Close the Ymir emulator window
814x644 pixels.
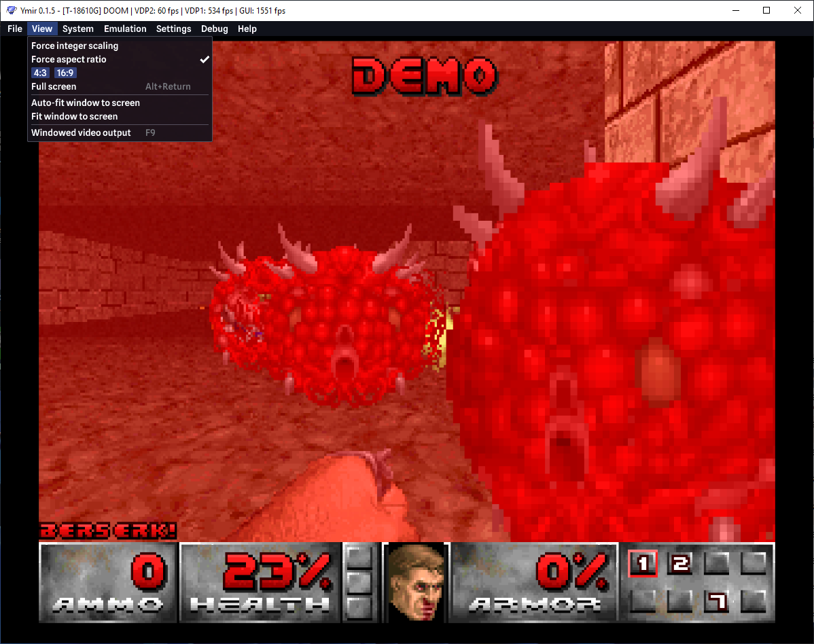[x=798, y=10]
